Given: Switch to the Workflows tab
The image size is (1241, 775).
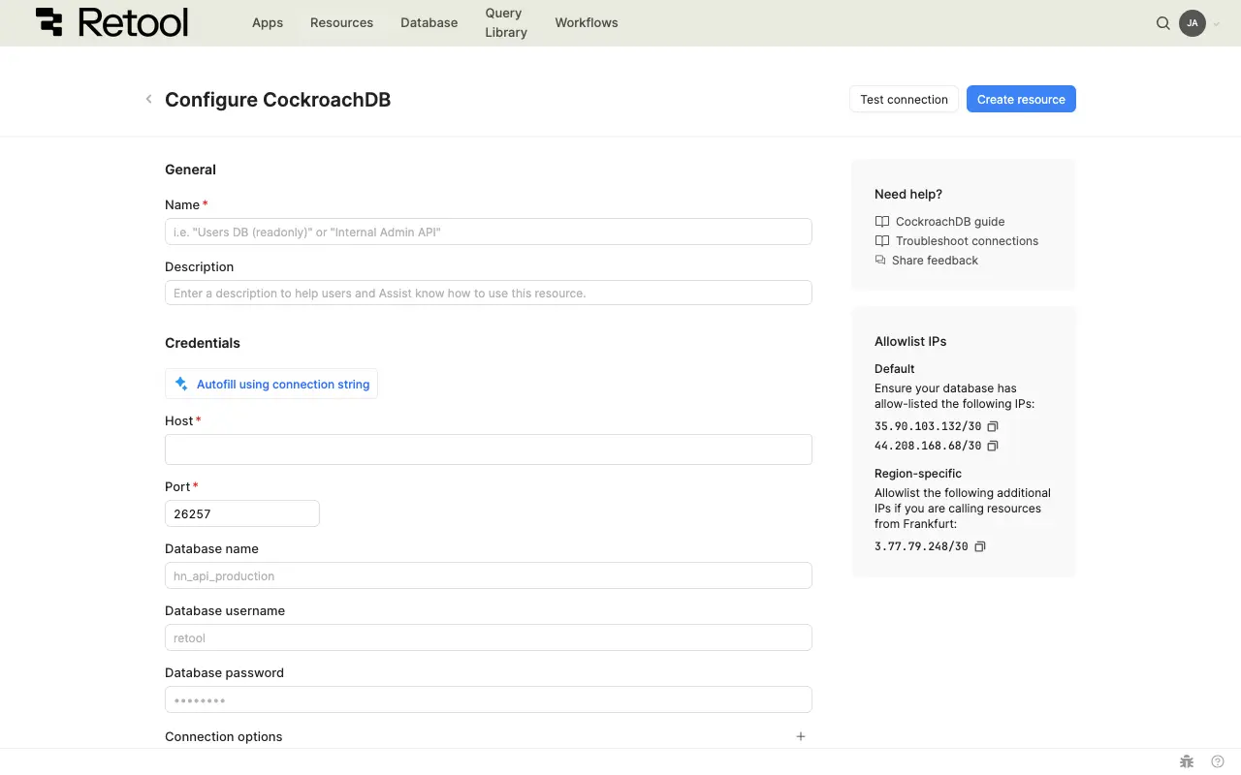Looking at the screenshot, I should pyautogui.click(x=586, y=22).
